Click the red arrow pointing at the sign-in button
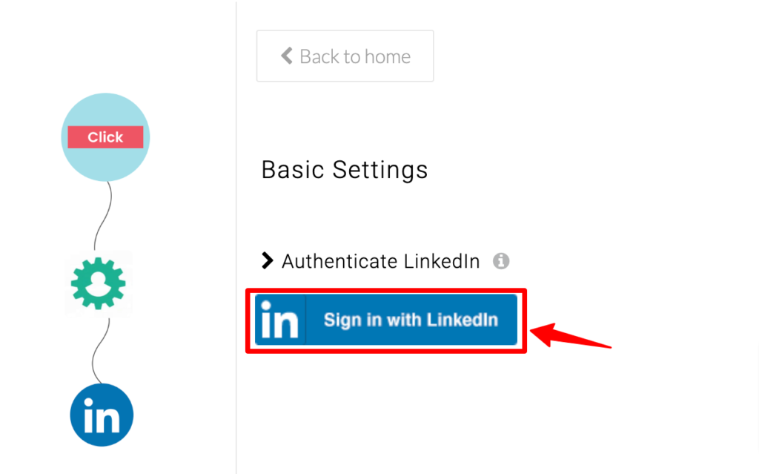The height and width of the screenshot is (474, 759). [x=570, y=335]
